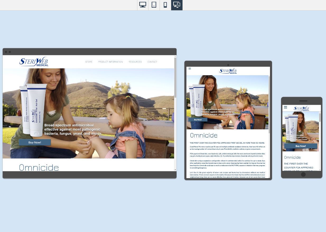The image size is (326, 232).
Task: Click SteriWeb Medical logo in desktop preview
Action: (x=34, y=61)
